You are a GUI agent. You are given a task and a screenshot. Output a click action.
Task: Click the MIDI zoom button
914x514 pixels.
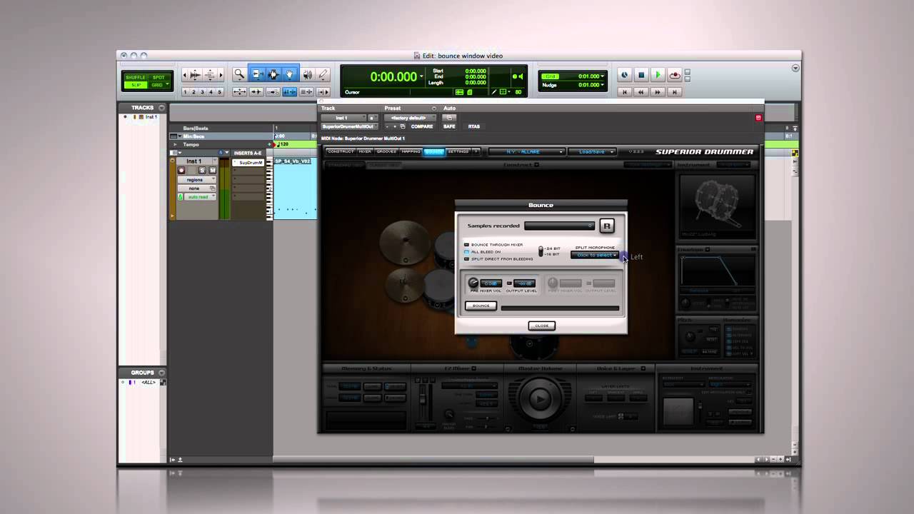210,75
